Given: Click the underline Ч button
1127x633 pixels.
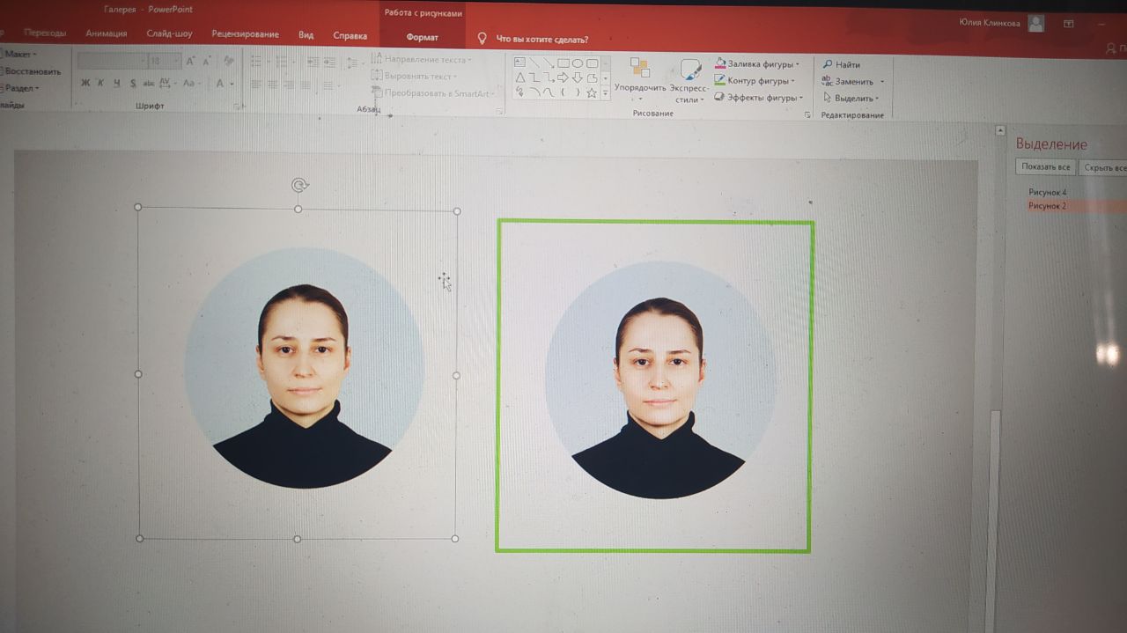Looking at the screenshot, I should tap(116, 83).
